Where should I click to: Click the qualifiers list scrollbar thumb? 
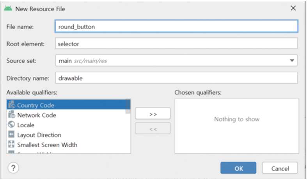128,106
